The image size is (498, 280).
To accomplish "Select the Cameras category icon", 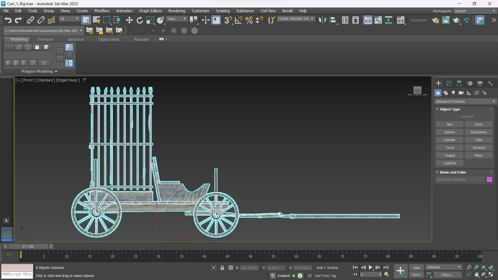I will (461, 93).
